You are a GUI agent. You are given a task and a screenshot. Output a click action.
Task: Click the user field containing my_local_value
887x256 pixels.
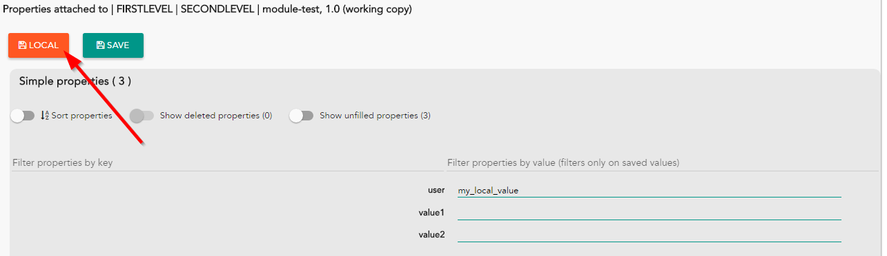pos(650,191)
